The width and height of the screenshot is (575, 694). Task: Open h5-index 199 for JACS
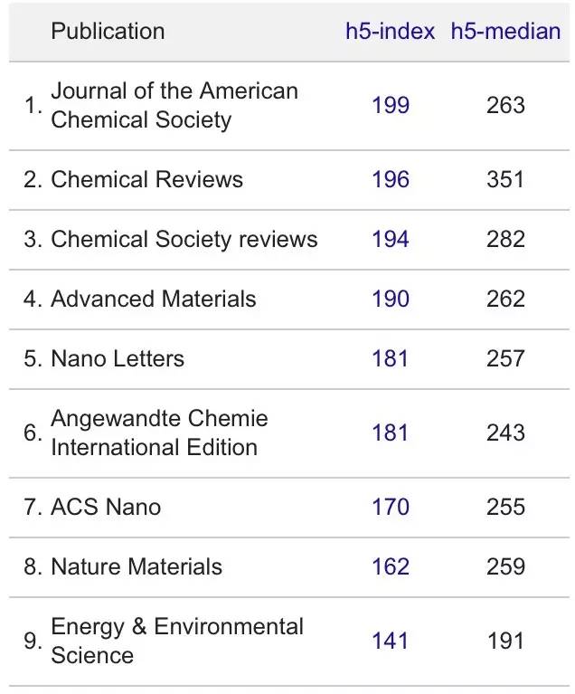point(390,106)
